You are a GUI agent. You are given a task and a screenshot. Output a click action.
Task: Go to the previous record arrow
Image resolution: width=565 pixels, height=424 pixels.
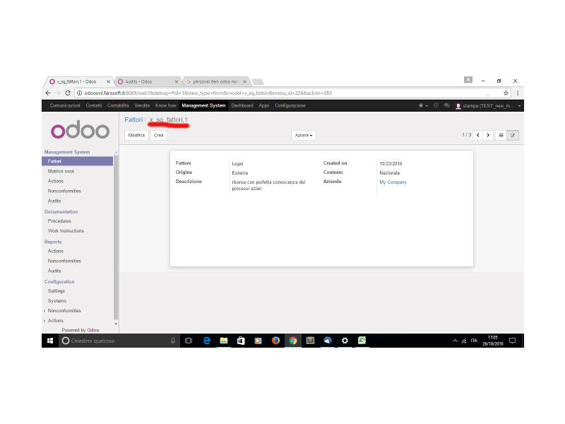(478, 135)
